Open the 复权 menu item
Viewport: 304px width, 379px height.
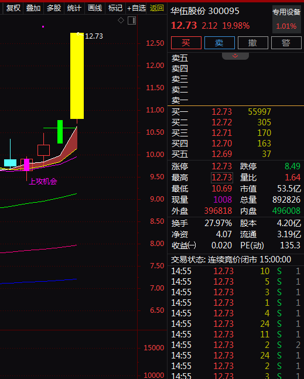coord(13,8)
